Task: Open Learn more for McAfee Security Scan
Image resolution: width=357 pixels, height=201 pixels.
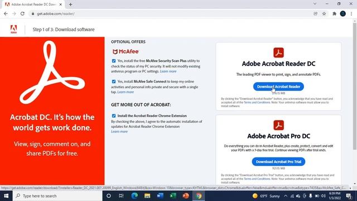Action: point(168,71)
